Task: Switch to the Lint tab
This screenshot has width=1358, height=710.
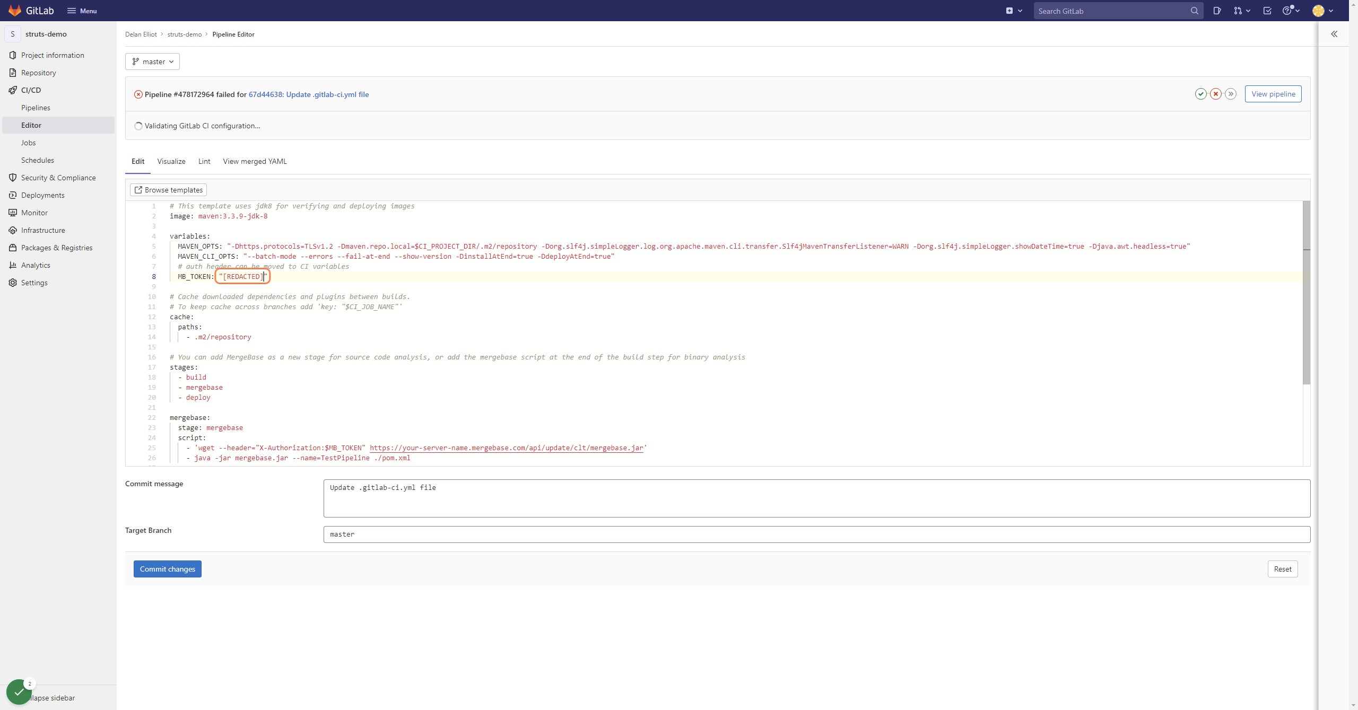Action: [204, 161]
